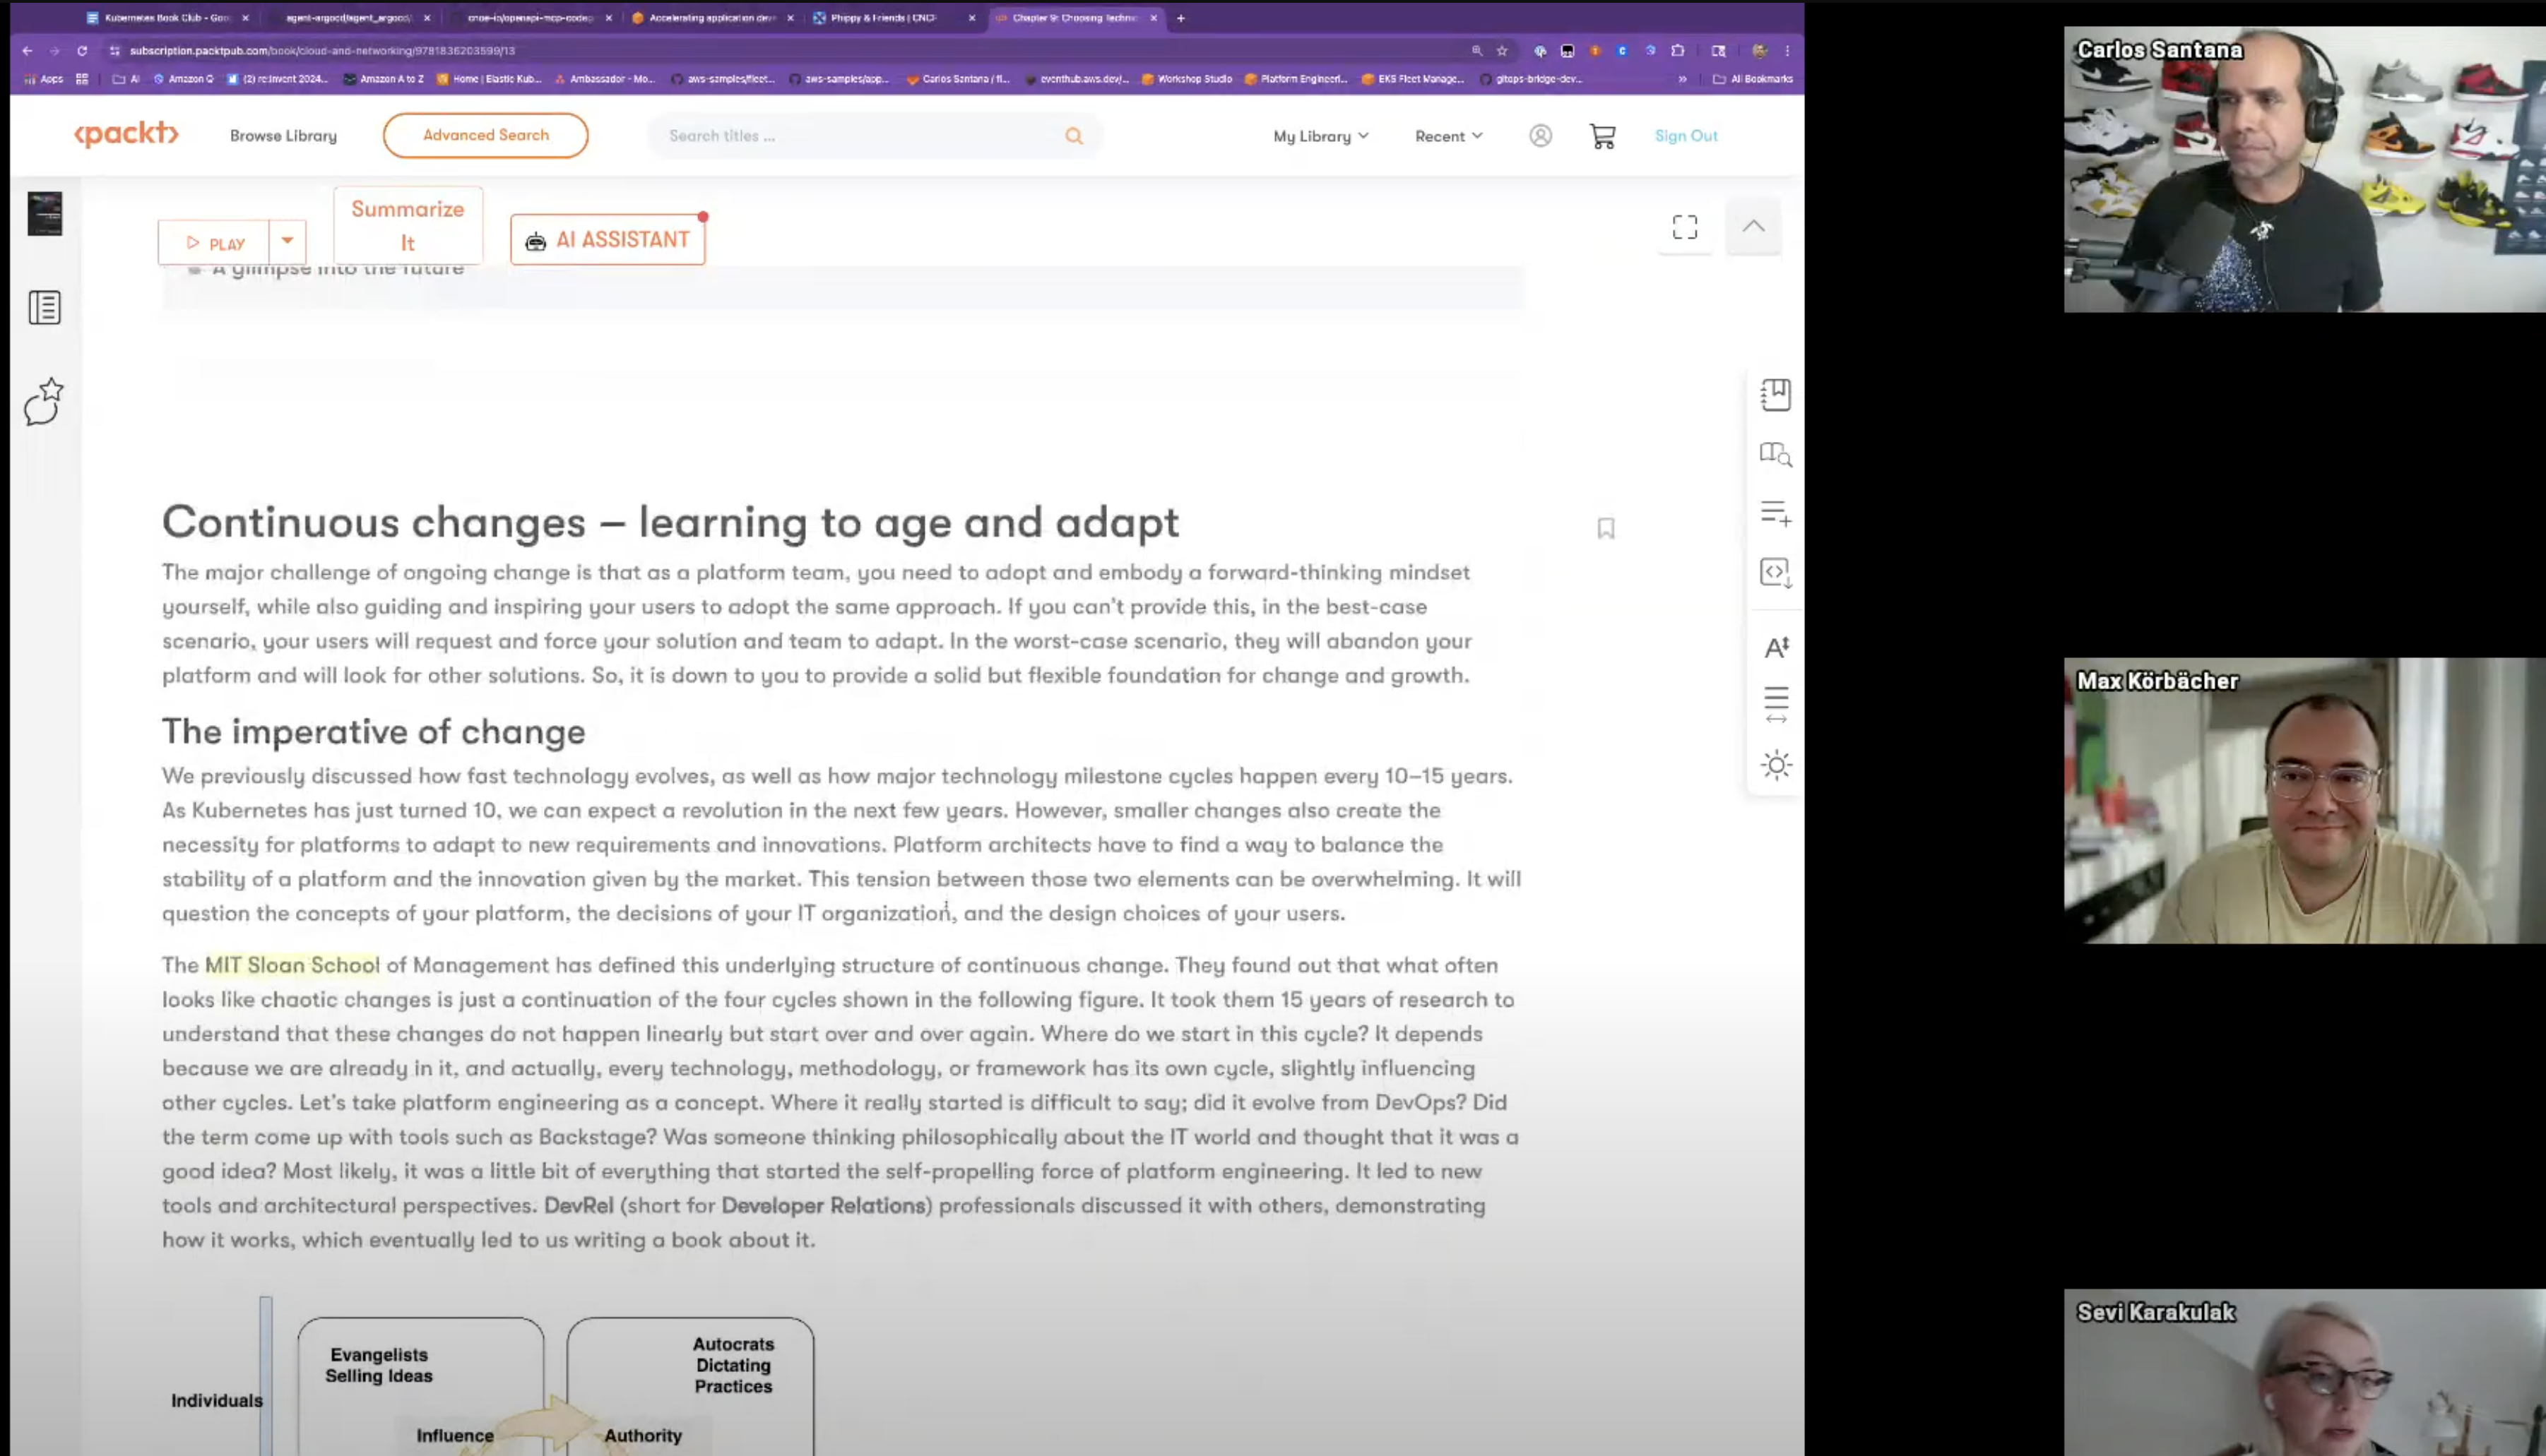Click the search in book icon
This screenshot has height=1456, width=2546.
coord(1775,454)
